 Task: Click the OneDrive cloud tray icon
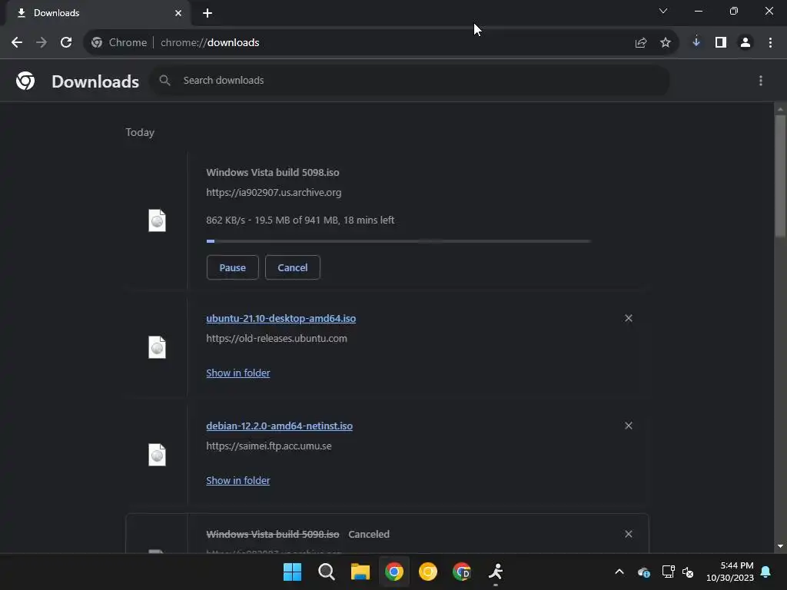[x=643, y=572]
